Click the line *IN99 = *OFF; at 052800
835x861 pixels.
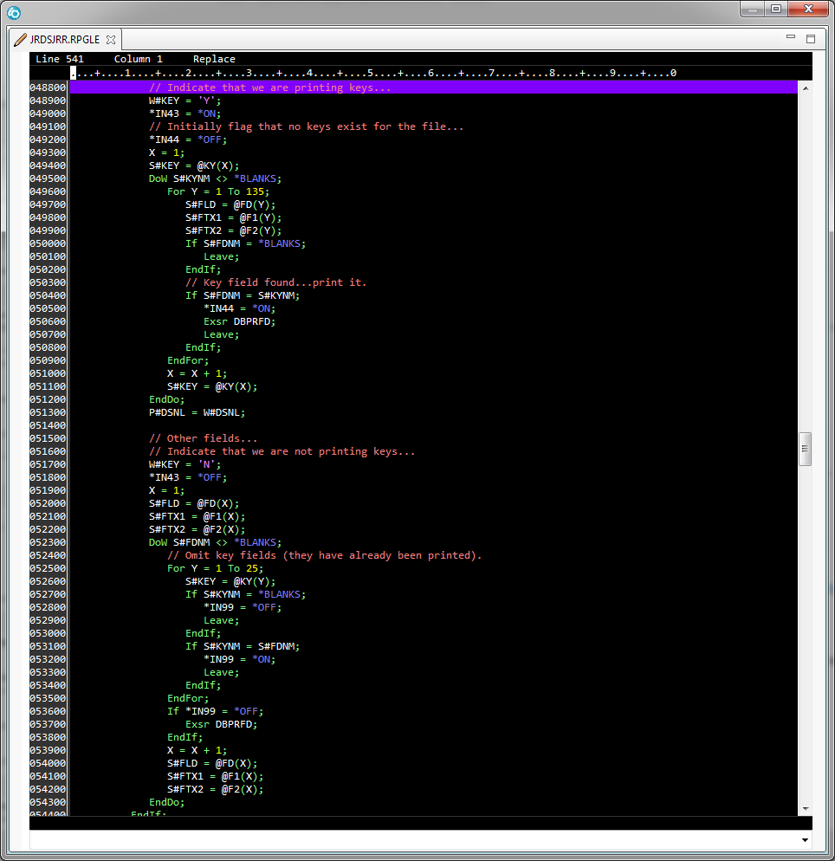point(243,607)
